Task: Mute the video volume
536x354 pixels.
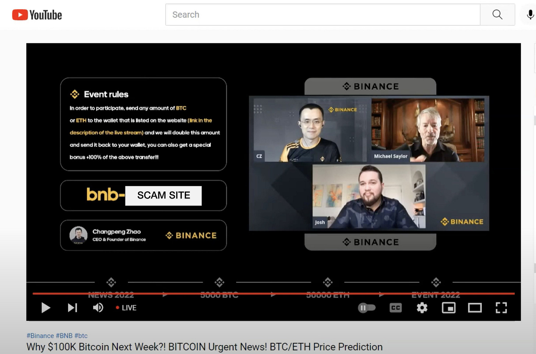Action: tap(98, 308)
